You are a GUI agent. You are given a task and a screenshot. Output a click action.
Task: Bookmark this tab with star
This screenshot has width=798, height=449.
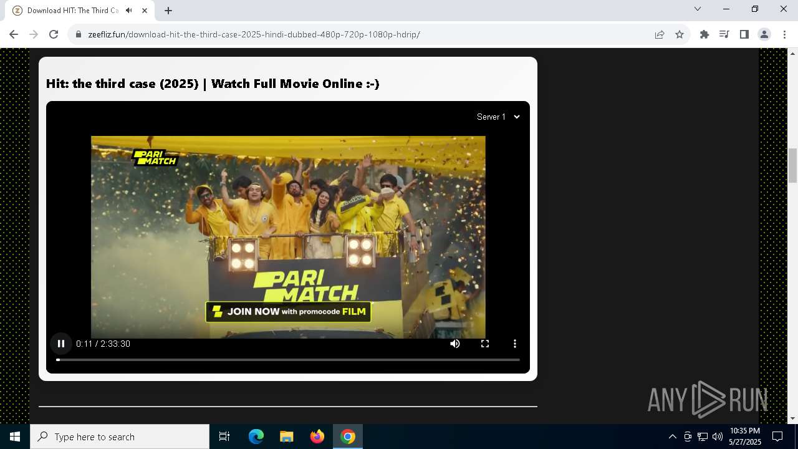click(x=680, y=34)
